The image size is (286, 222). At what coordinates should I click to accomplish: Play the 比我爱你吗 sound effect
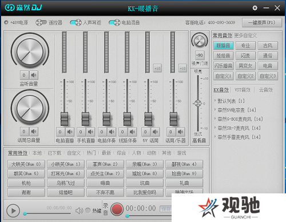click(145, 192)
